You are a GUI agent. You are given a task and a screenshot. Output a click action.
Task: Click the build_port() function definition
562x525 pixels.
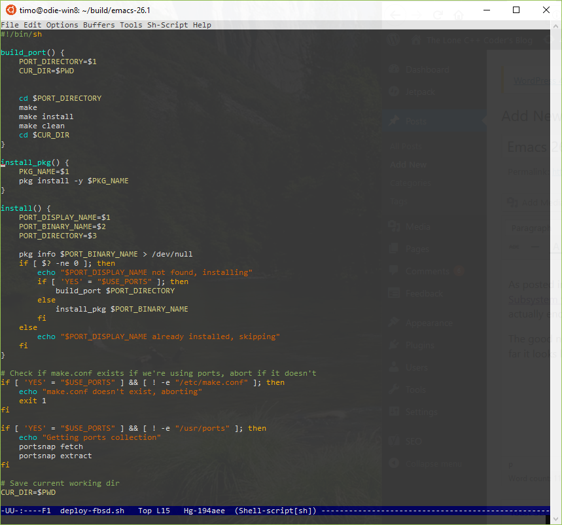[x=33, y=52]
